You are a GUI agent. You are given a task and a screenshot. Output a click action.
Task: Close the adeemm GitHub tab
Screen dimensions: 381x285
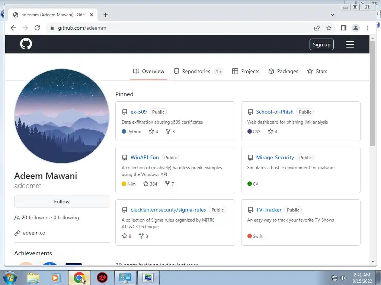coord(92,15)
